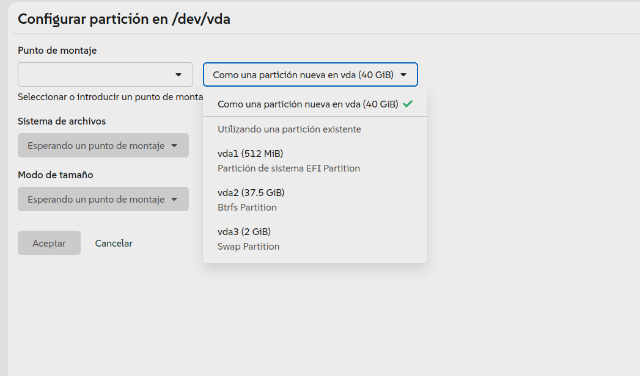Image resolution: width=640 pixels, height=376 pixels.
Task: Click the 'Utilizando una partición existente' group header
Action: point(289,129)
